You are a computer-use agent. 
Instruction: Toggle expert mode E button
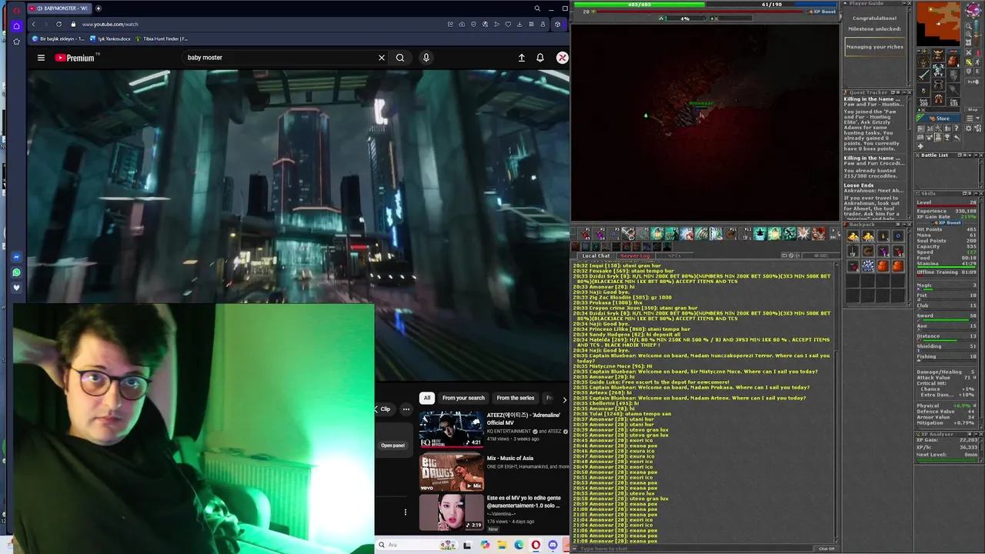(x=977, y=71)
